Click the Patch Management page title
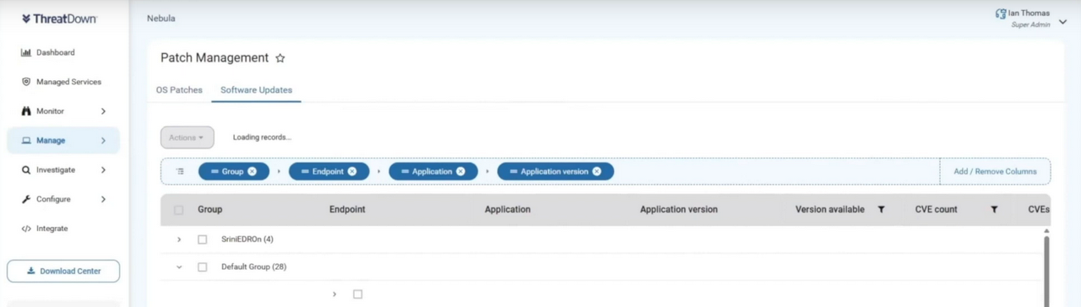This screenshot has width=1081, height=307. click(215, 58)
